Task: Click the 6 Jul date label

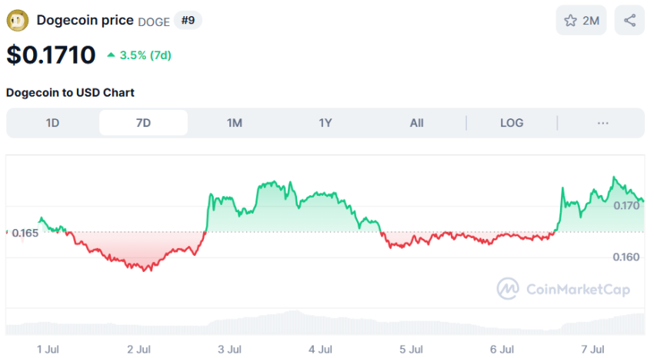Action: [502, 350]
